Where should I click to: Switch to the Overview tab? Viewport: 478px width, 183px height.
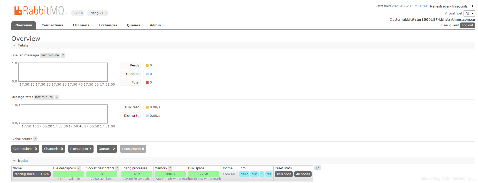click(x=24, y=25)
